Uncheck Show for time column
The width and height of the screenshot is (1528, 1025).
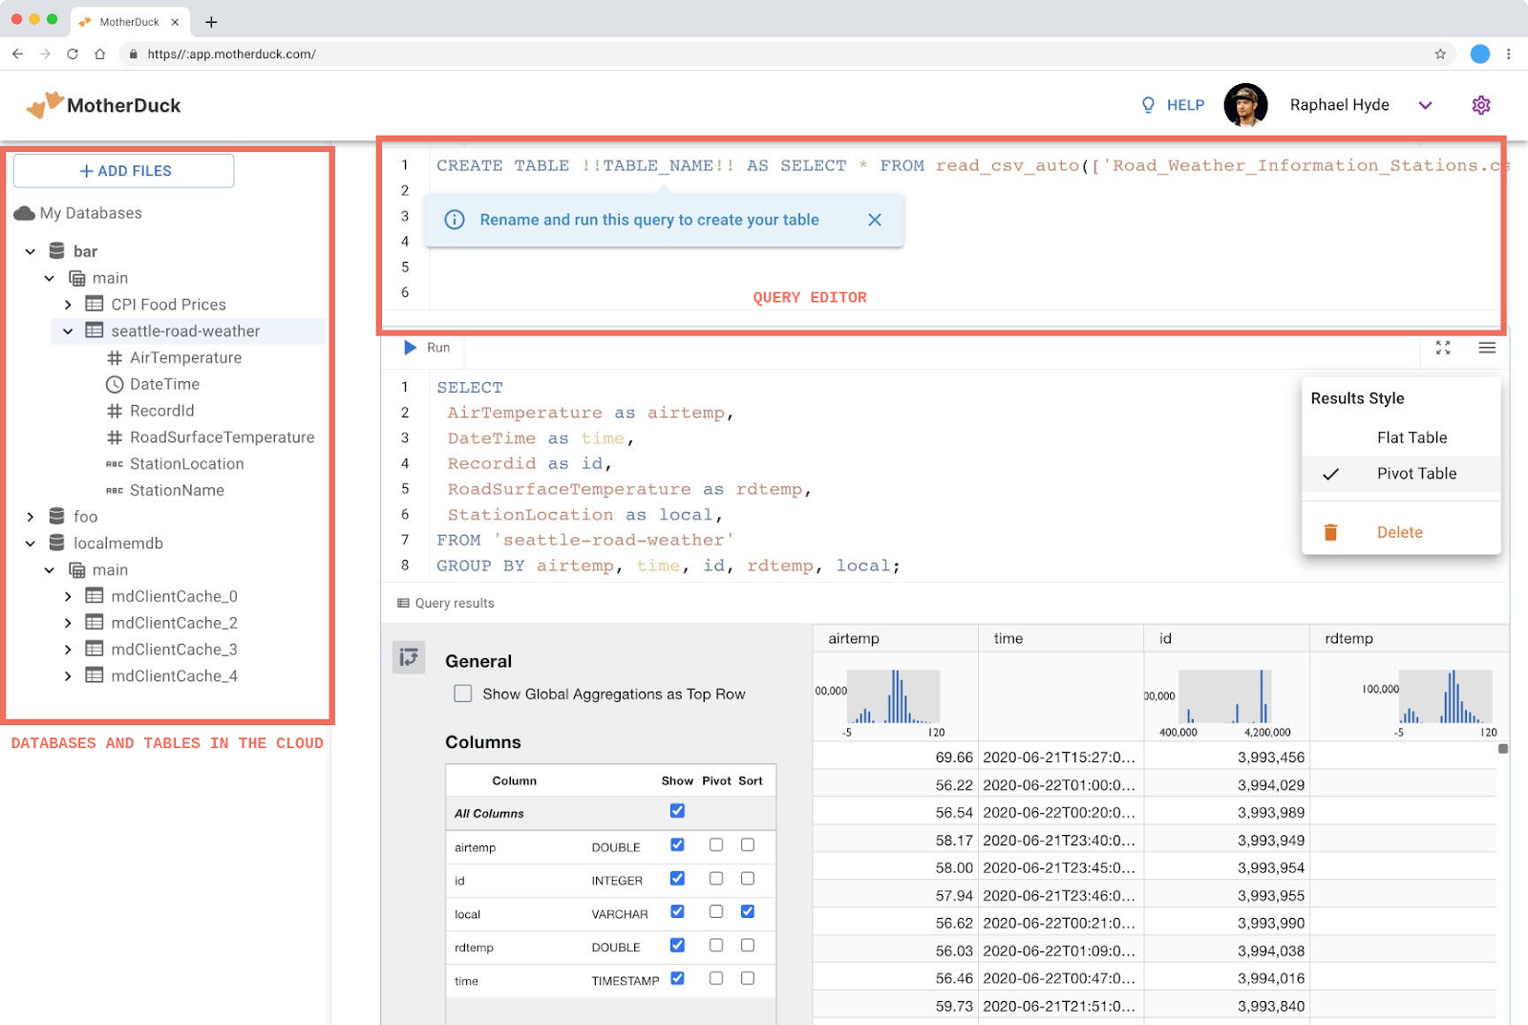click(x=677, y=978)
